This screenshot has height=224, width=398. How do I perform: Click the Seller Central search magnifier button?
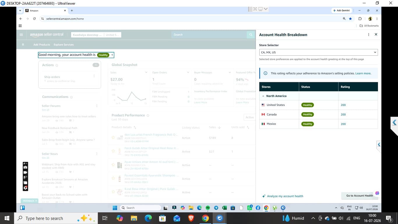point(251,35)
